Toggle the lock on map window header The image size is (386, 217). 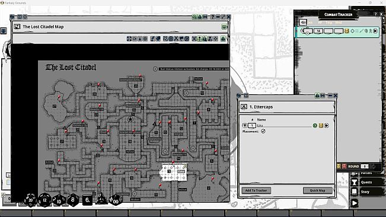tap(200, 17)
